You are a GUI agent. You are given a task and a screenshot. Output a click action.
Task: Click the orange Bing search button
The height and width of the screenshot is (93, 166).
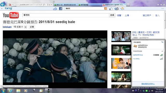pyautogui.click(x=106, y=9)
